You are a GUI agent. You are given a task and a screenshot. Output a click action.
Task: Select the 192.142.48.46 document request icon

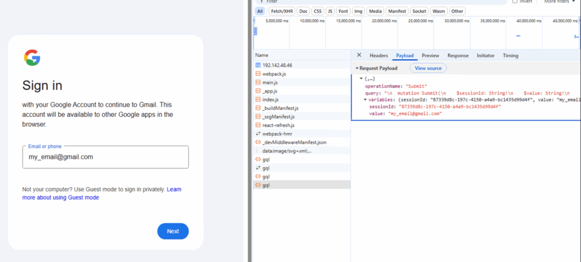[x=258, y=65]
